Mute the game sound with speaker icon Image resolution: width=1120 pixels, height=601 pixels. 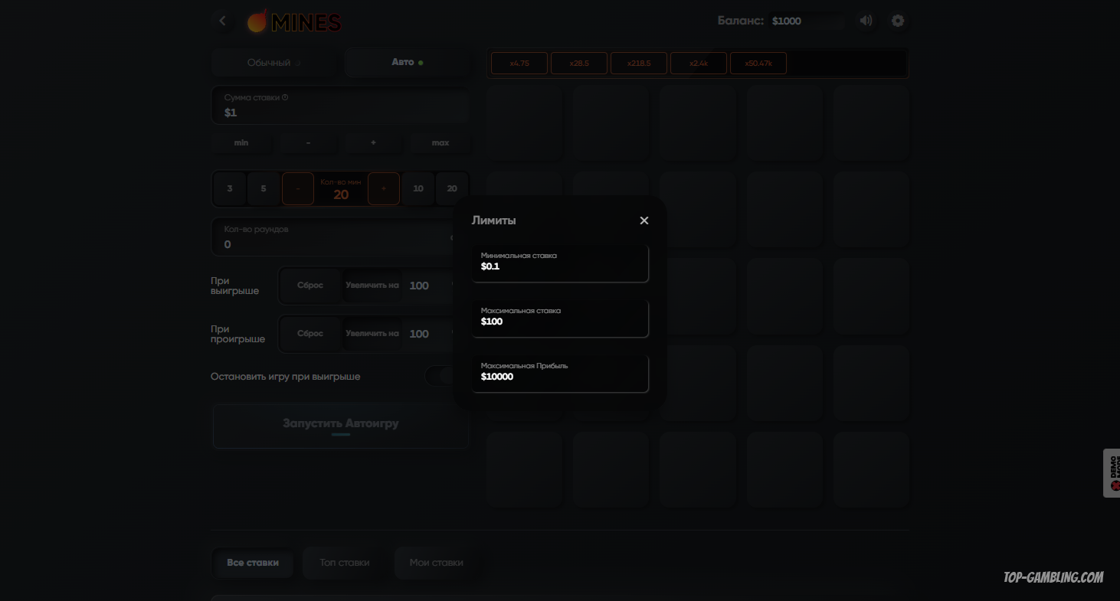coord(866,21)
